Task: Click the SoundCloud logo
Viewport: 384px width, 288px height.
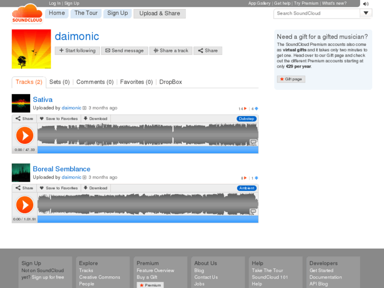Action: click(27, 13)
